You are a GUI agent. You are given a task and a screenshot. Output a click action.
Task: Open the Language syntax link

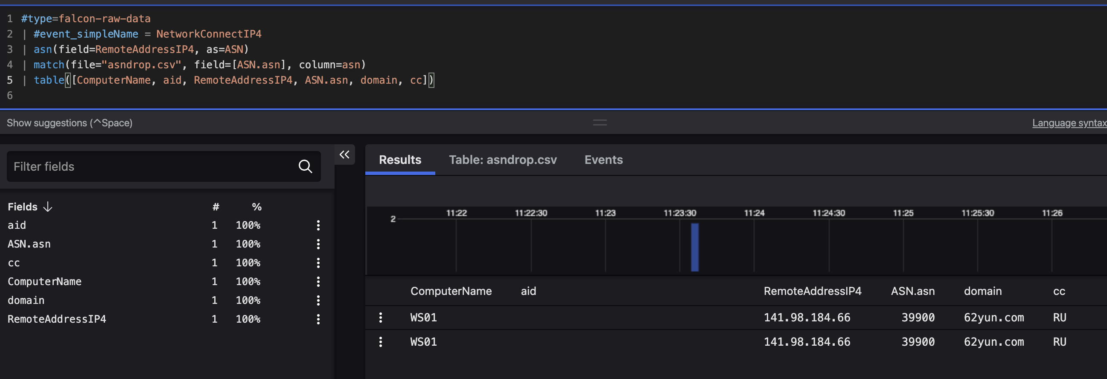(x=1069, y=123)
